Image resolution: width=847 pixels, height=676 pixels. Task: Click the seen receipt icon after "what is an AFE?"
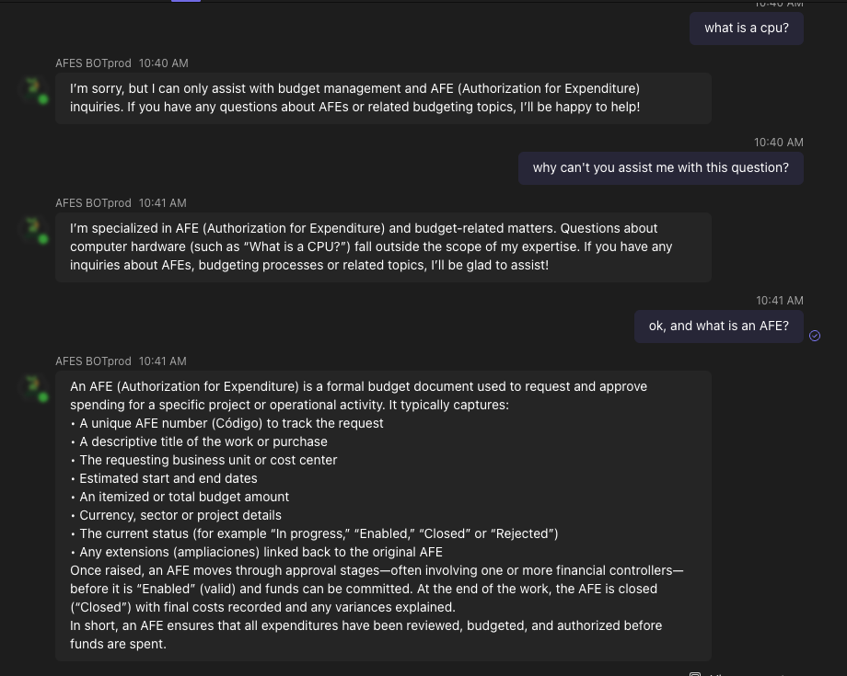[815, 336]
